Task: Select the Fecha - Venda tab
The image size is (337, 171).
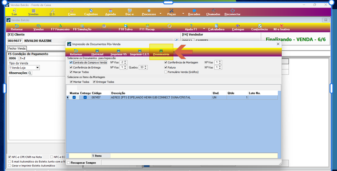Action: click(x=17, y=48)
